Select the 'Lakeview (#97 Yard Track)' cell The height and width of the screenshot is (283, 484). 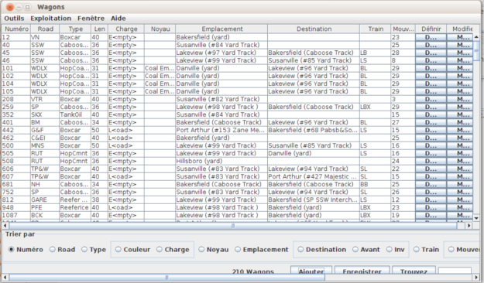tap(221, 53)
